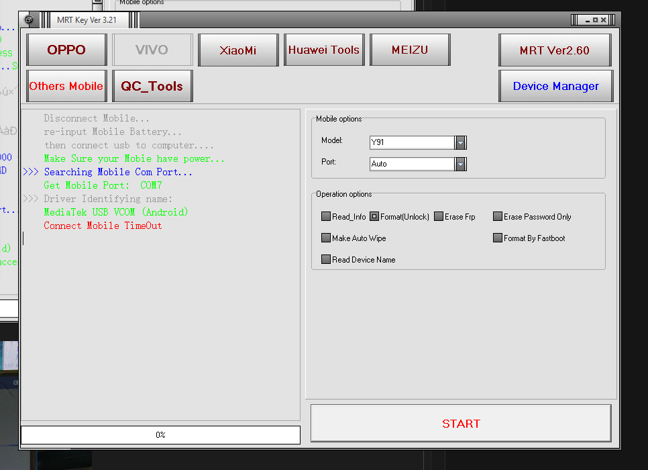Click the Model field showing Y91

click(412, 143)
